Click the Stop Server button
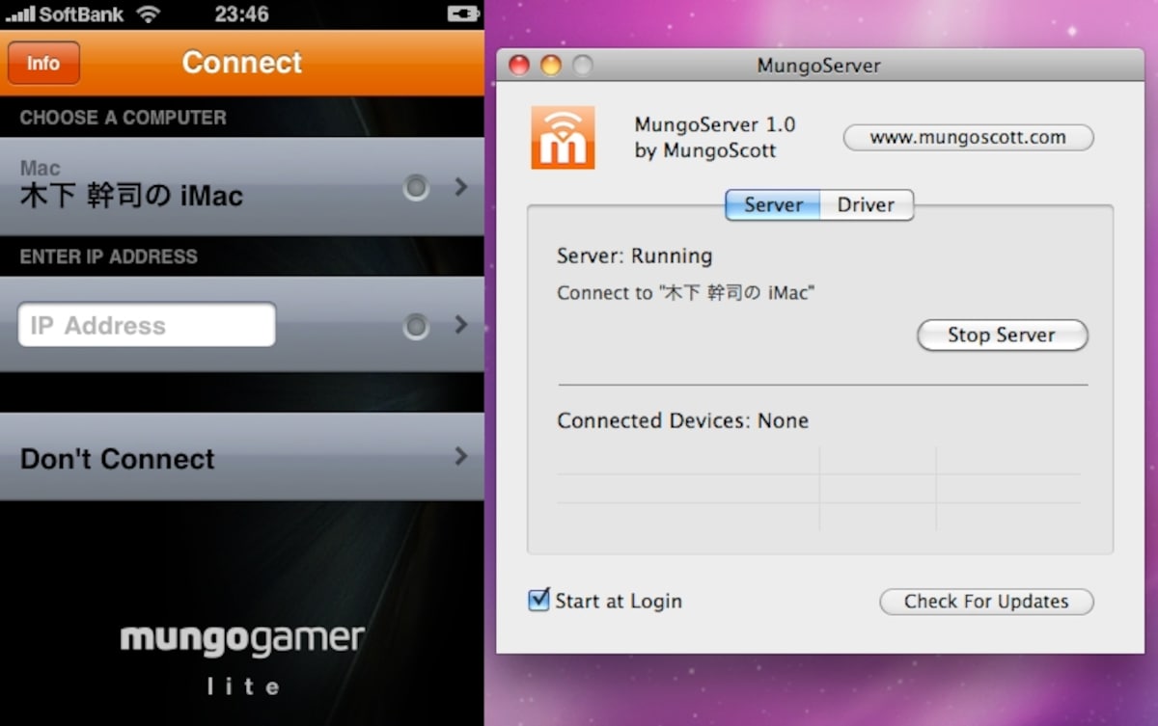 1002,336
